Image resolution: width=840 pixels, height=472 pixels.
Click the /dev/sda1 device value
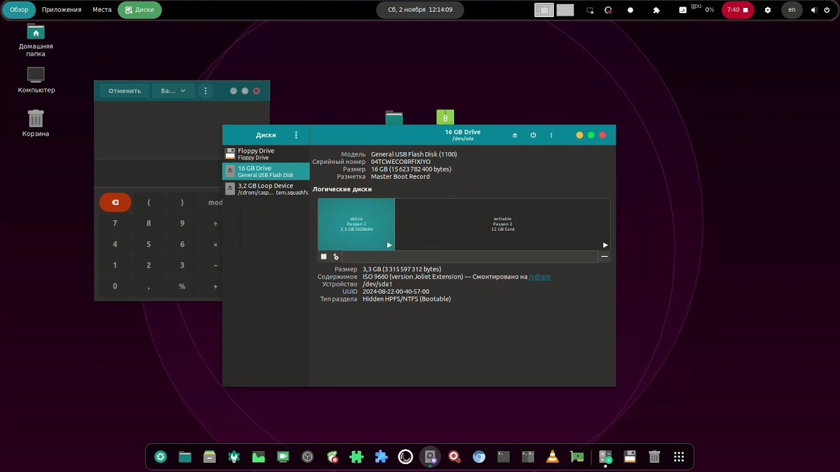point(377,285)
